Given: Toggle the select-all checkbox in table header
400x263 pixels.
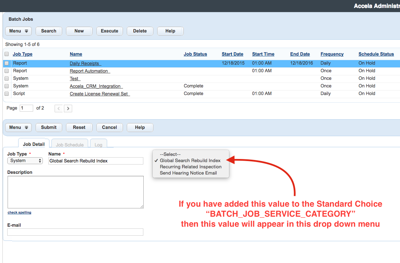Looking at the screenshot, I should [7, 54].
